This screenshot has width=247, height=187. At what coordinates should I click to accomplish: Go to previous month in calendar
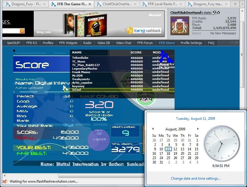click(153, 129)
